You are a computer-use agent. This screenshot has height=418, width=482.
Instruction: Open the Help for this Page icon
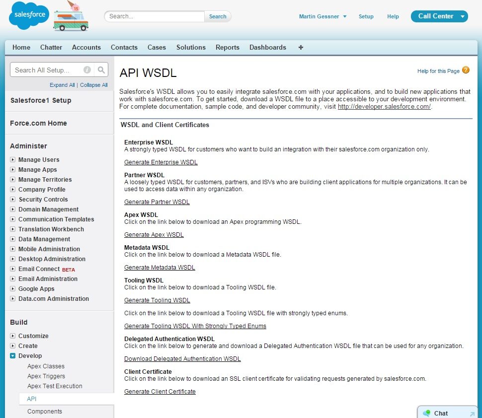coord(466,70)
